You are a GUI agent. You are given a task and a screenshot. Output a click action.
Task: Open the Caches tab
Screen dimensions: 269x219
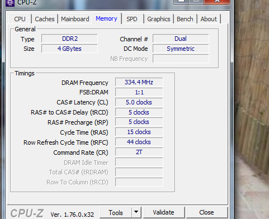[x=45, y=19]
